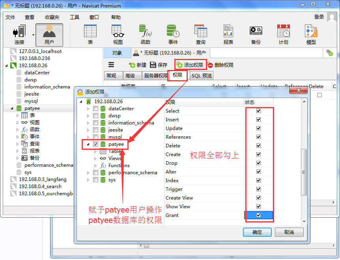The height and width of the screenshot is (260, 340).
Task: Switch to the SQL 预览 tab
Action: [x=202, y=75]
